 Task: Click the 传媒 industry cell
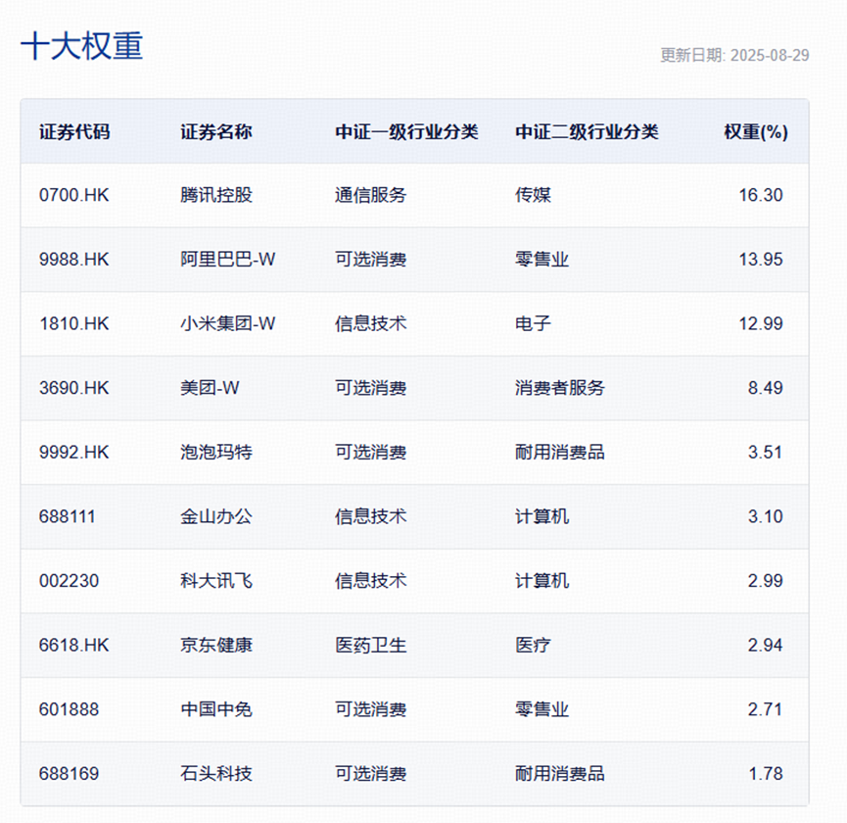[x=533, y=195]
